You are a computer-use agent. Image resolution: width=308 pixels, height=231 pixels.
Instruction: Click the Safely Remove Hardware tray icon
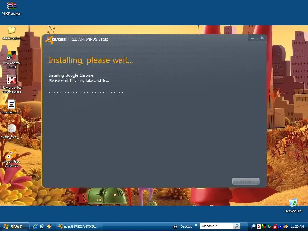(269, 227)
